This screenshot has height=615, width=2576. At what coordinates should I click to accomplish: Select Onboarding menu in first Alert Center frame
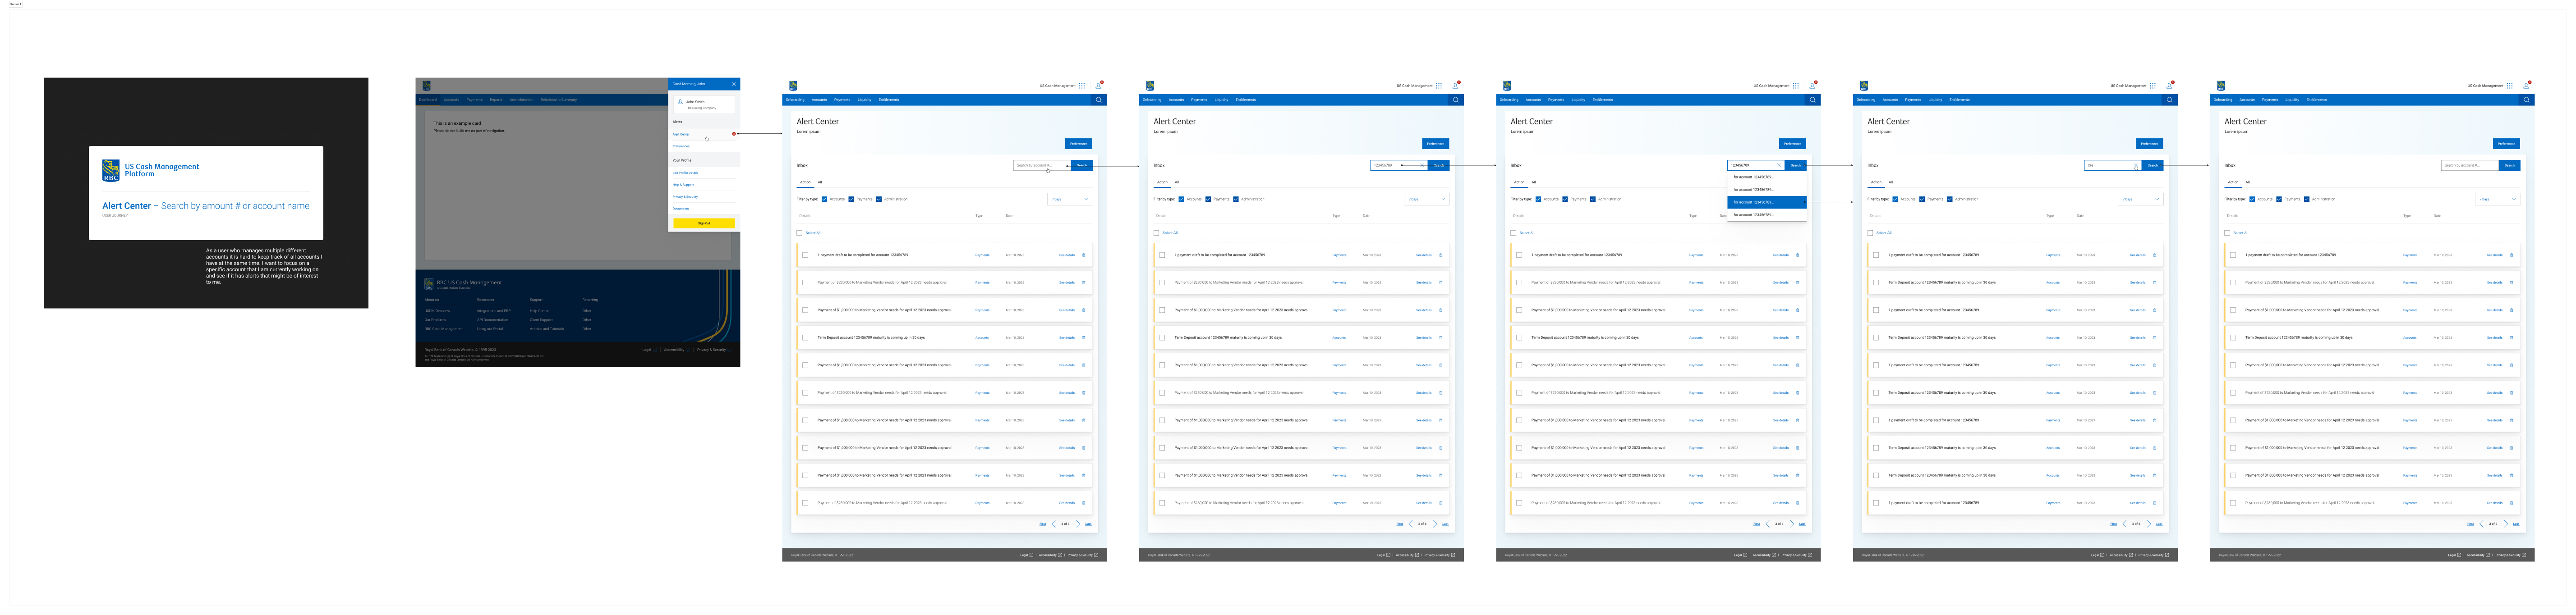point(795,100)
